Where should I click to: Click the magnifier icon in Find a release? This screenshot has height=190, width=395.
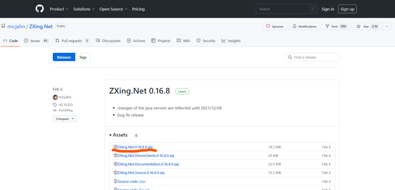point(290,57)
